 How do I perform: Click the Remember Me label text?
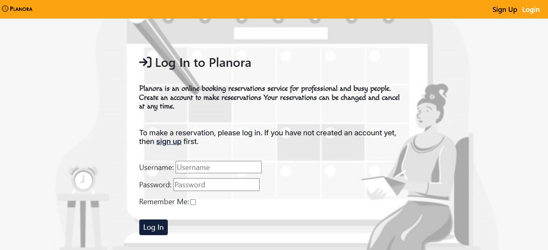pyautogui.click(x=164, y=202)
